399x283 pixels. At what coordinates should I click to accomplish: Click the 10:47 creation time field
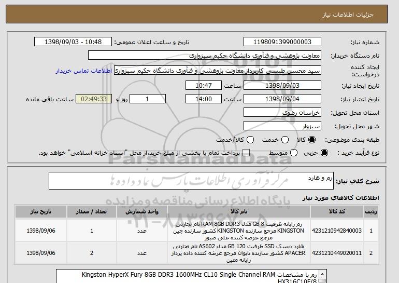tap(204, 85)
